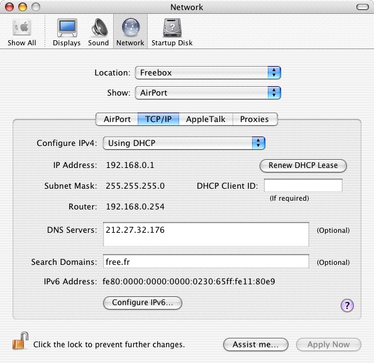Toggle the toolbar with the top-right pill button
Viewport: 374px width, 363px height.
(363, 7)
